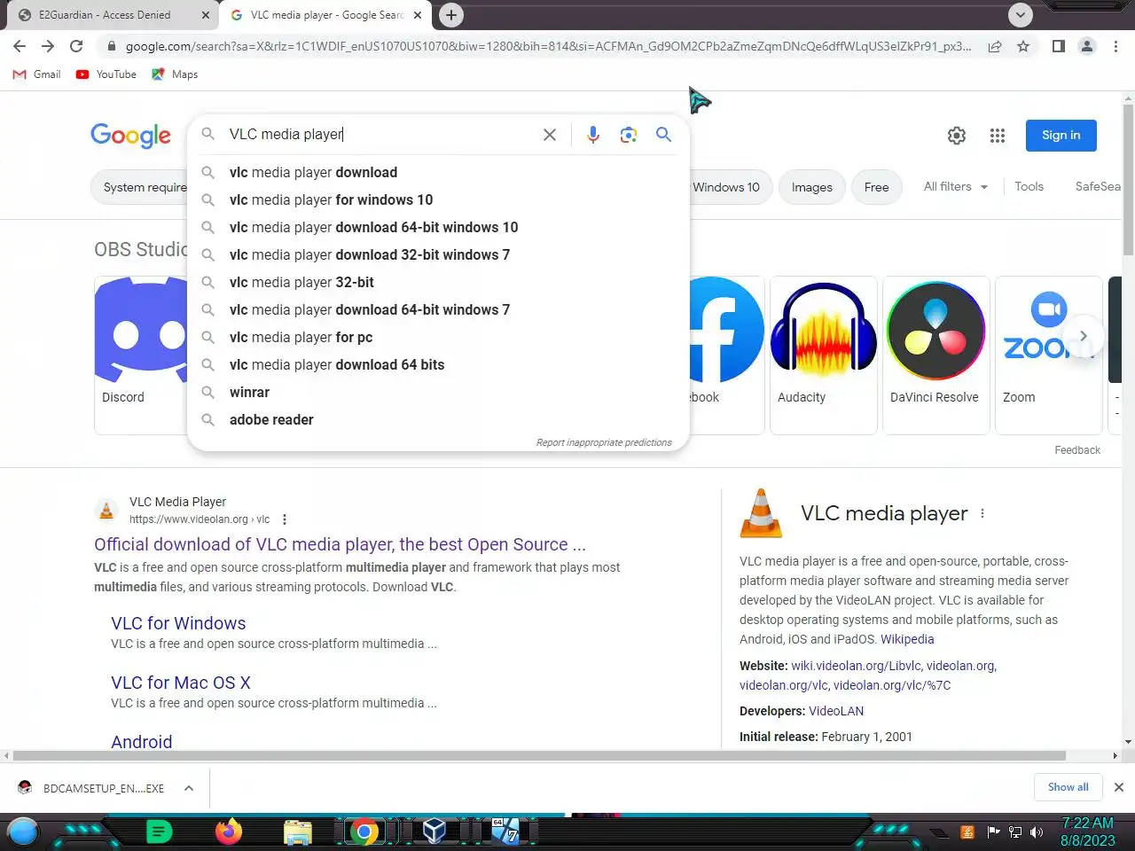Open a new browser tab
1135x851 pixels.
(x=451, y=15)
